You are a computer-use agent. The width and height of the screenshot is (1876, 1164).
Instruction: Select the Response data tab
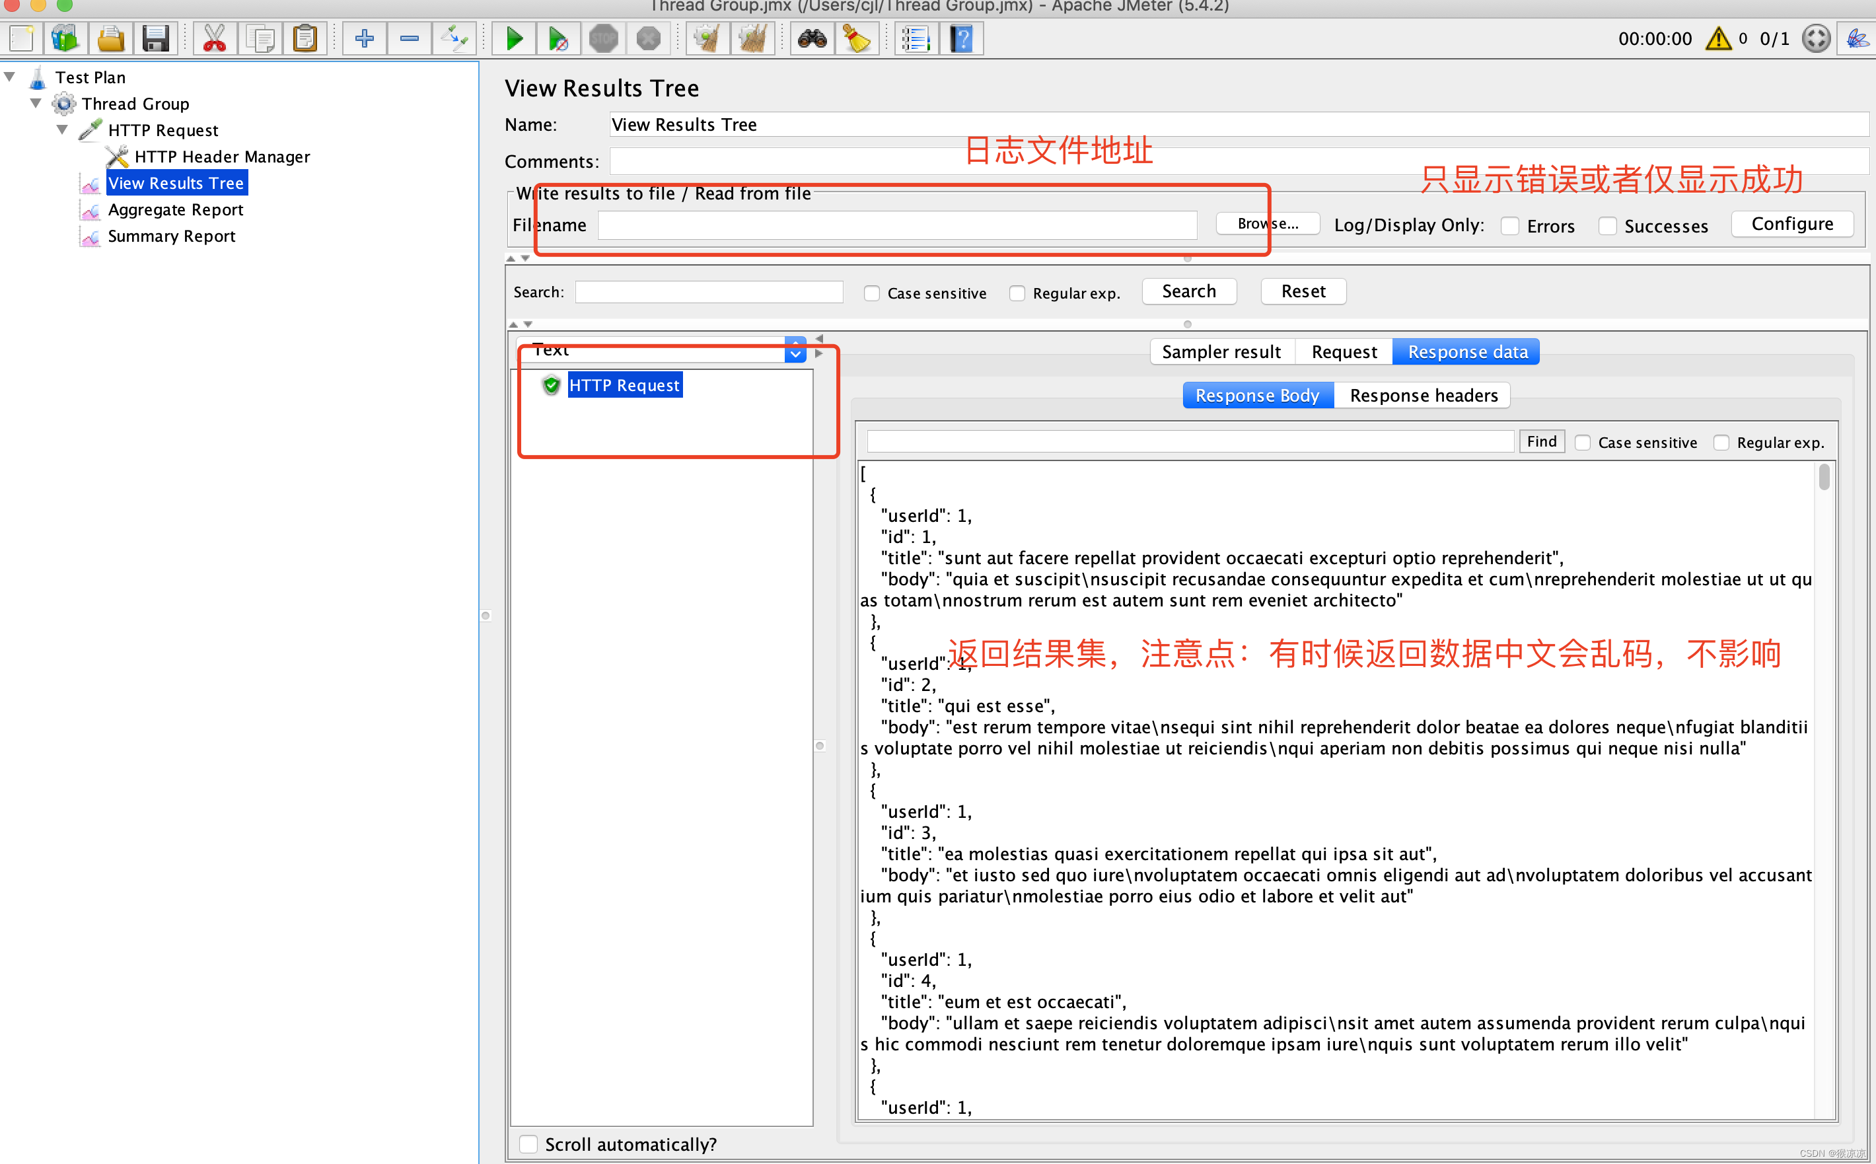[x=1467, y=351]
